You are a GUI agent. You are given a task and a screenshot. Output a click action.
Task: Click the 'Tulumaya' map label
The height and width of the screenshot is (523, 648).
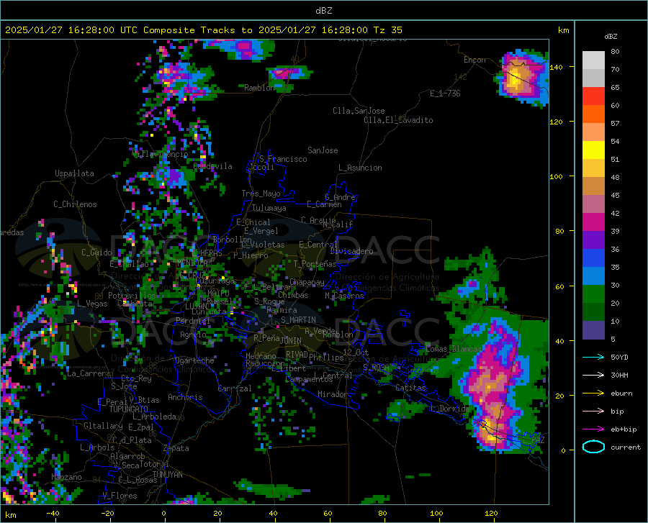[x=269, y=208]
